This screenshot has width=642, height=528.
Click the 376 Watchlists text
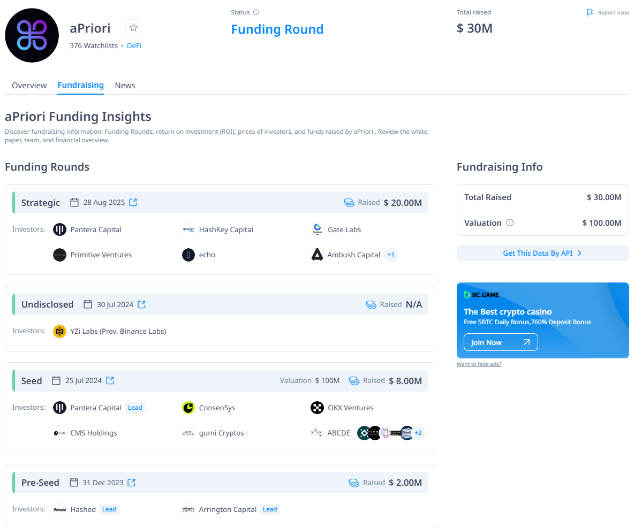coord(94,46)
